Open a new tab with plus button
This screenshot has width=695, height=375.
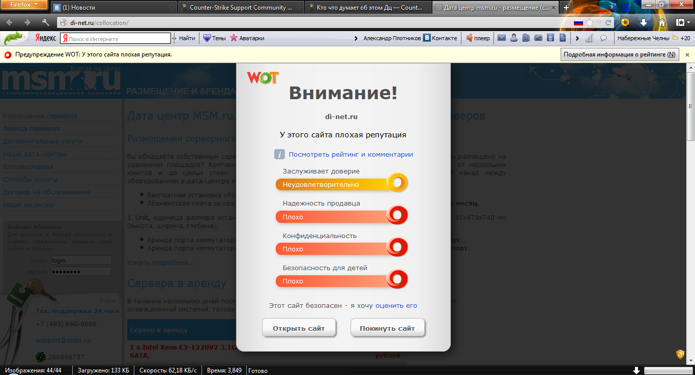coord(566,8)
